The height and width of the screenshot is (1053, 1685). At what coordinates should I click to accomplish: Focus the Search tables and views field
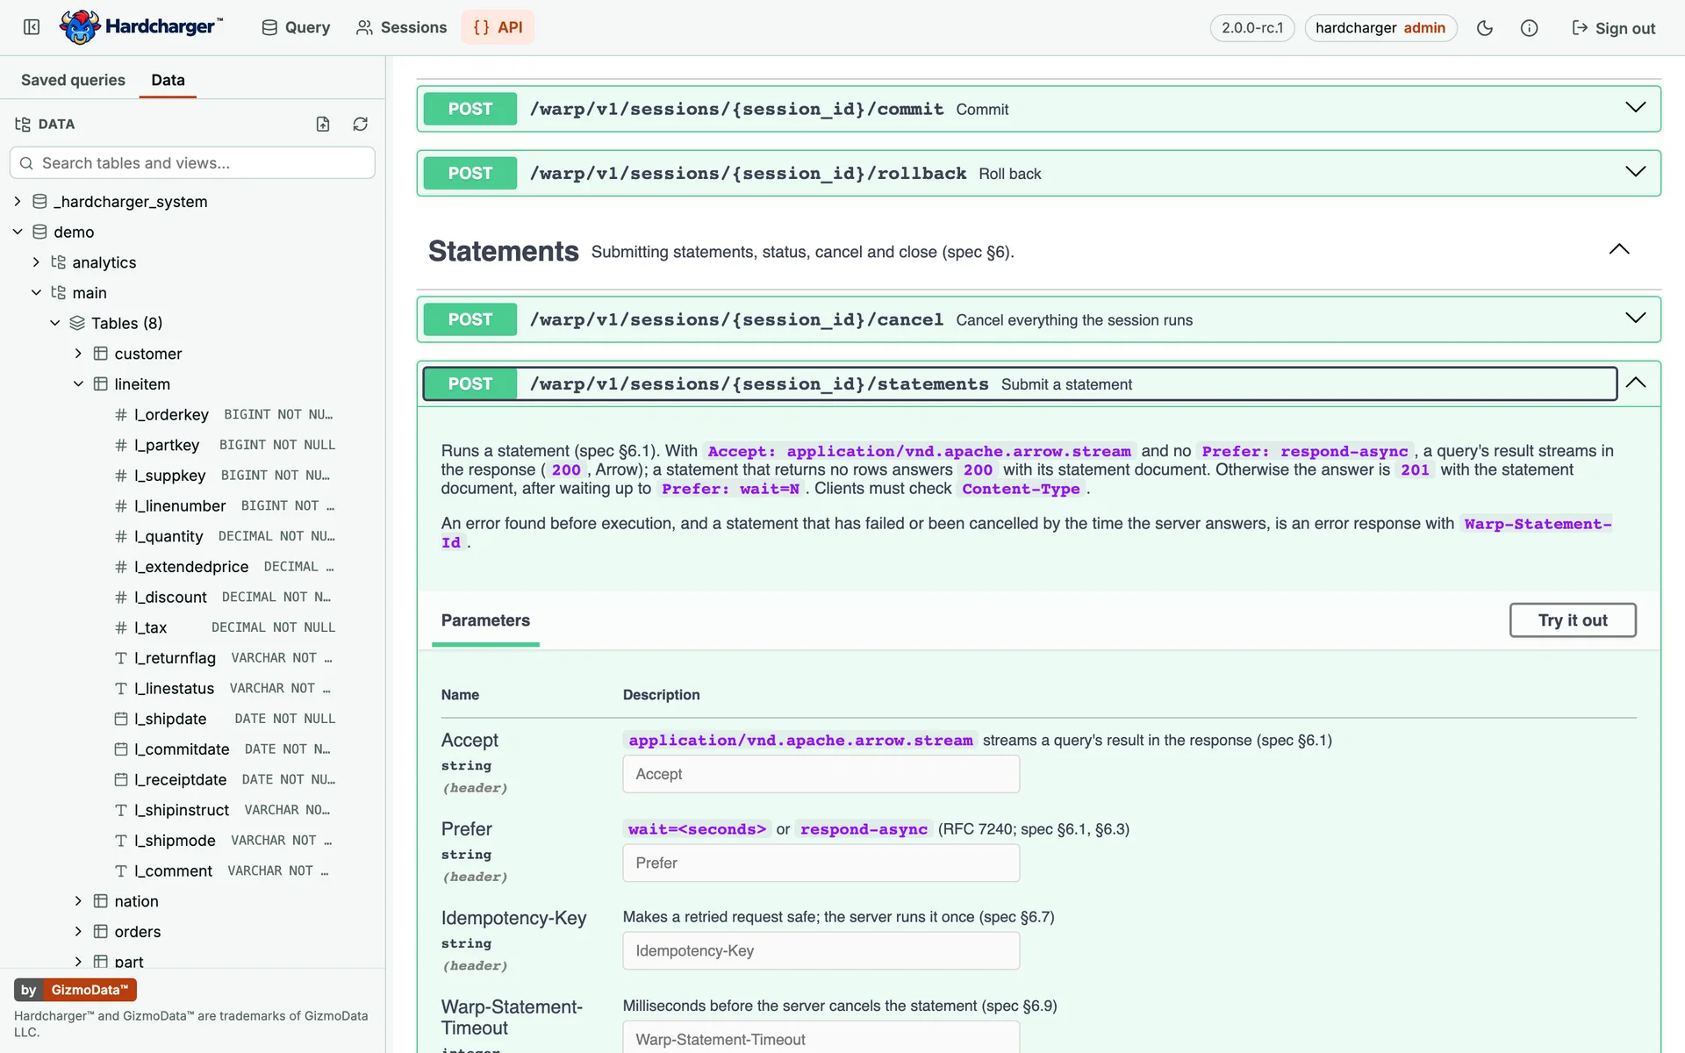tap(192, 163)
